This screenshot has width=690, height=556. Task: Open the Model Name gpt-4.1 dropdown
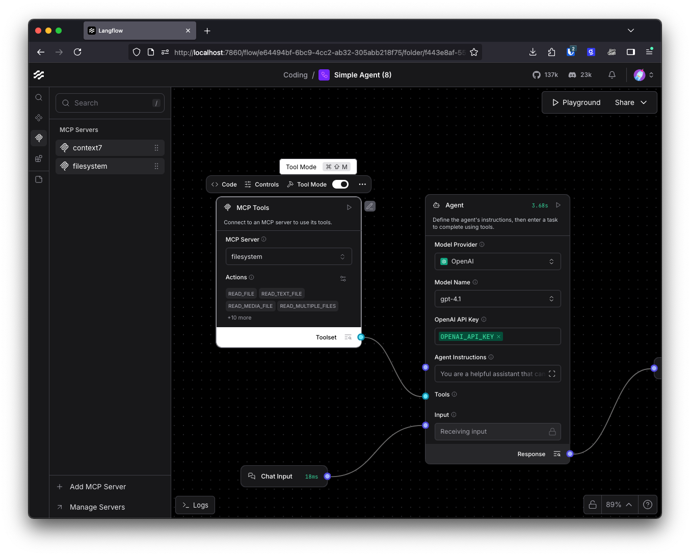pyautogui.click(x=497, y=299)
